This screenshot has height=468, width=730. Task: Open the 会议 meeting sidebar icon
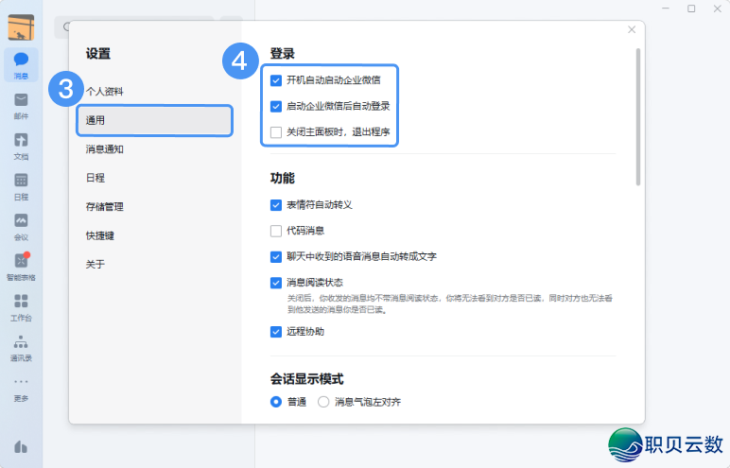tap(21, 227)
